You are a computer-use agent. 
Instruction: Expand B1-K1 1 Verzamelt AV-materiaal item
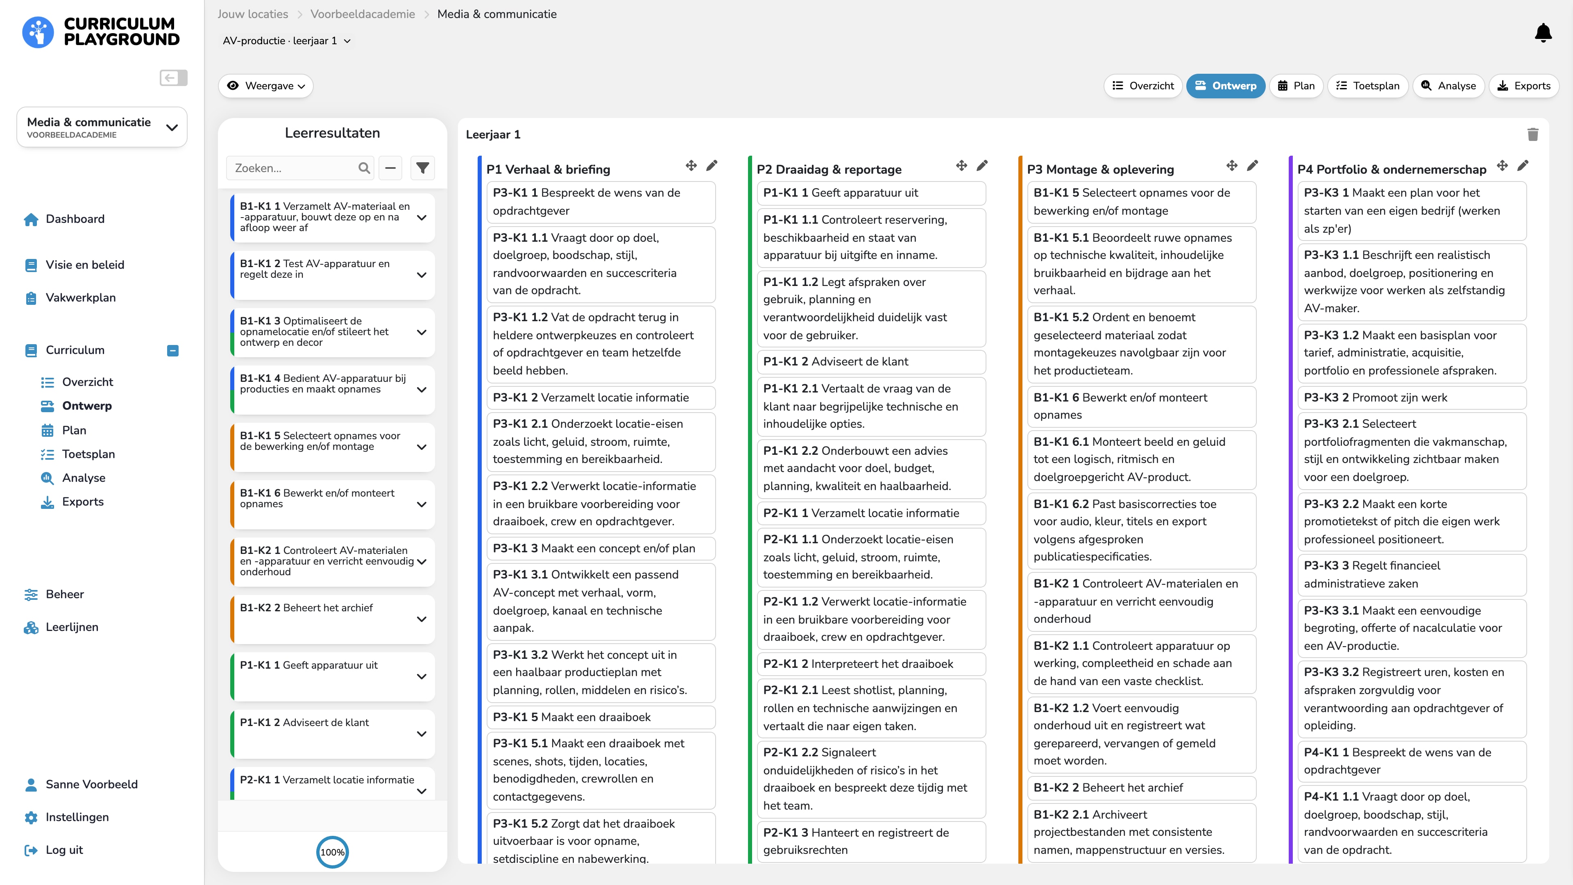pos(422,218)
